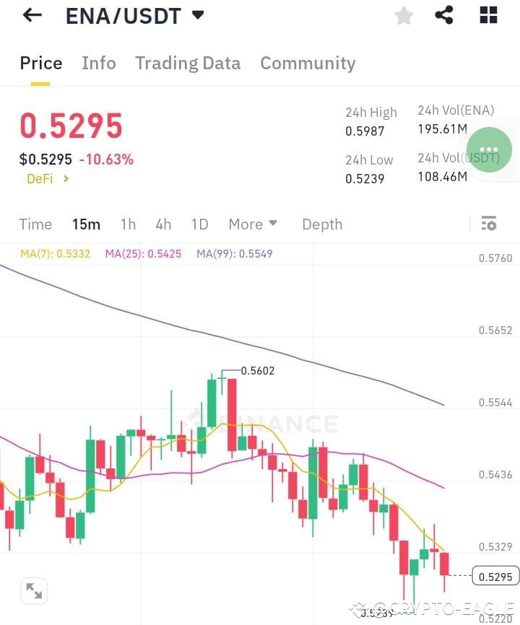The width and height of the screenshot is (520, 625).
Task: Expand the More timeframes dropdown
Action: tap(253, 224)
